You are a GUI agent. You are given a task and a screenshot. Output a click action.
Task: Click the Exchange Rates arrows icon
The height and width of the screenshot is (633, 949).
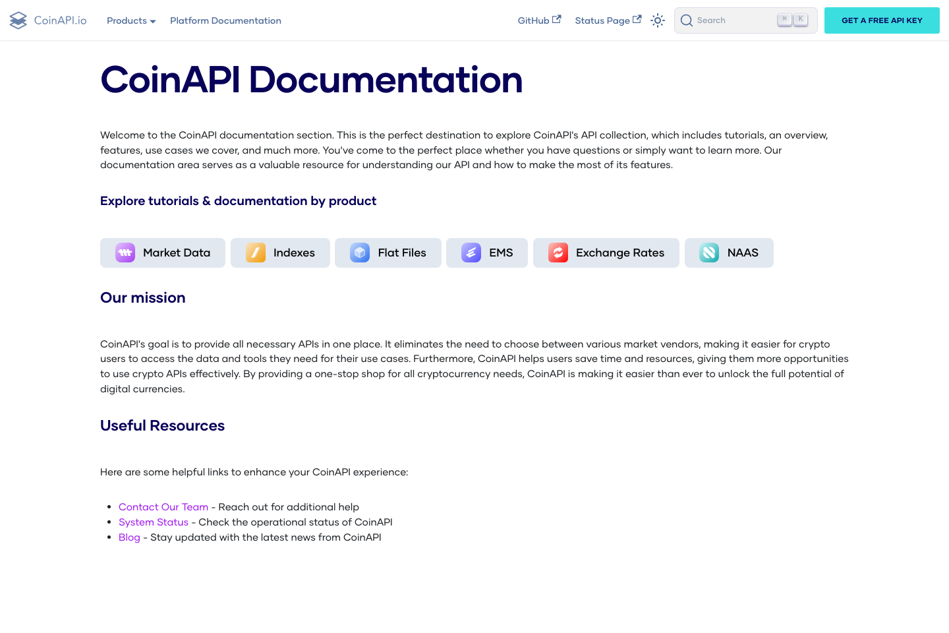(558, 253)
